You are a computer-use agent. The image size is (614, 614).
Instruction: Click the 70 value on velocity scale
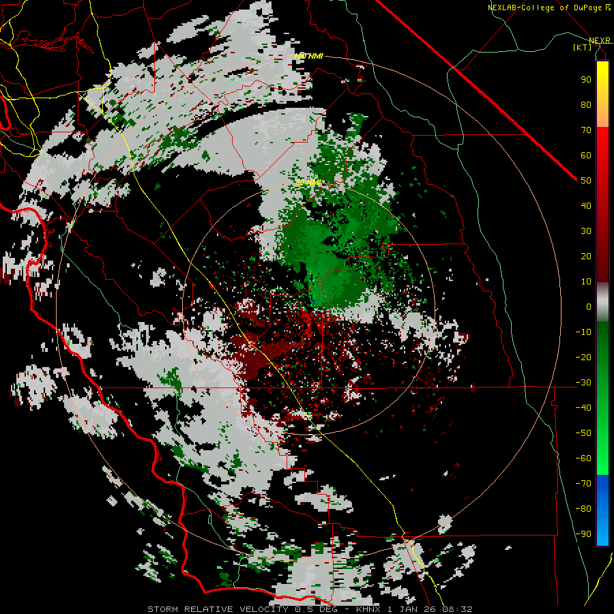[x=586, y=130]
